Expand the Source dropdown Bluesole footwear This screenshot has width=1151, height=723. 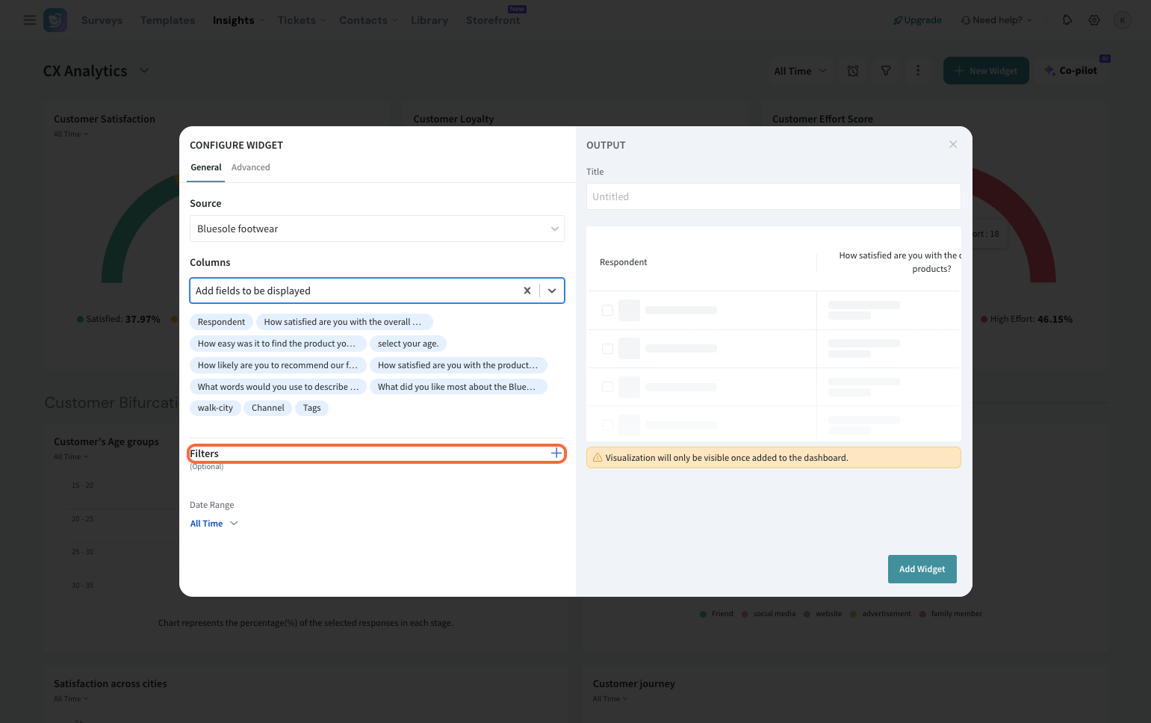point(376,229)
